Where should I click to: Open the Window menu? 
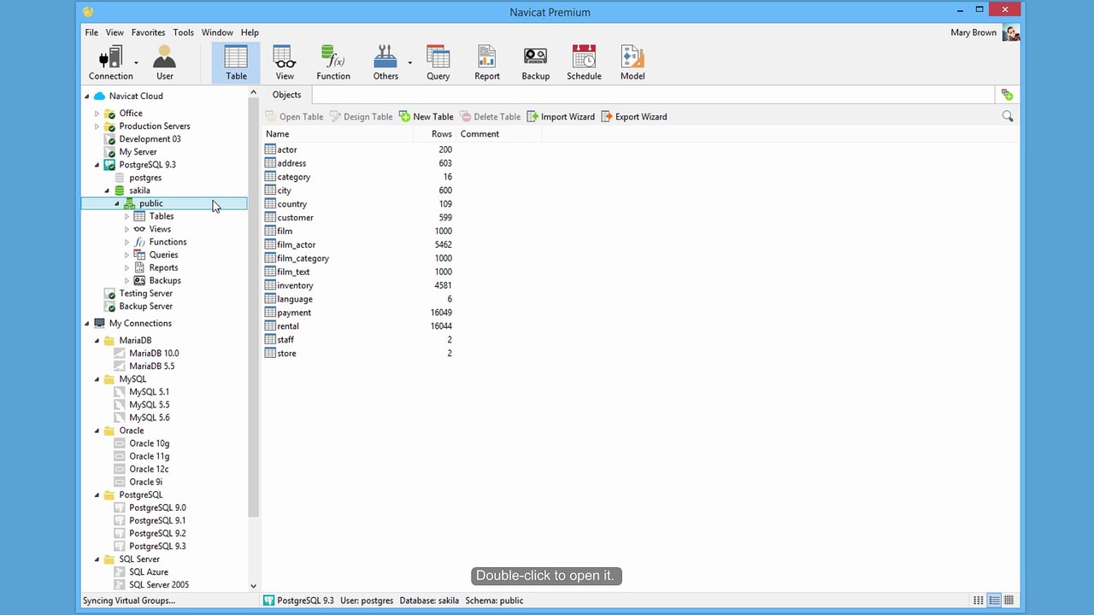click(x=217, y=32)
